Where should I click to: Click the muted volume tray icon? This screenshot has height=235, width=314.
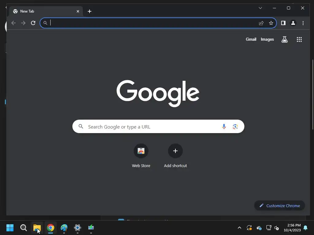(277, 228)
